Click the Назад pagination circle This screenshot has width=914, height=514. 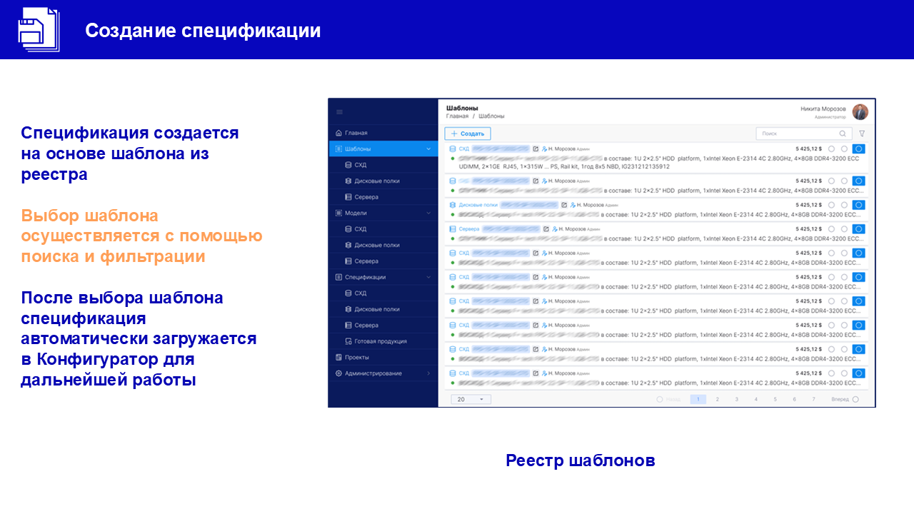pos(660,399)
